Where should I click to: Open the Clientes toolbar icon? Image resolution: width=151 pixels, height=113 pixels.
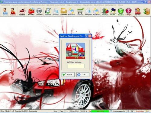click(x=5, y=12)
